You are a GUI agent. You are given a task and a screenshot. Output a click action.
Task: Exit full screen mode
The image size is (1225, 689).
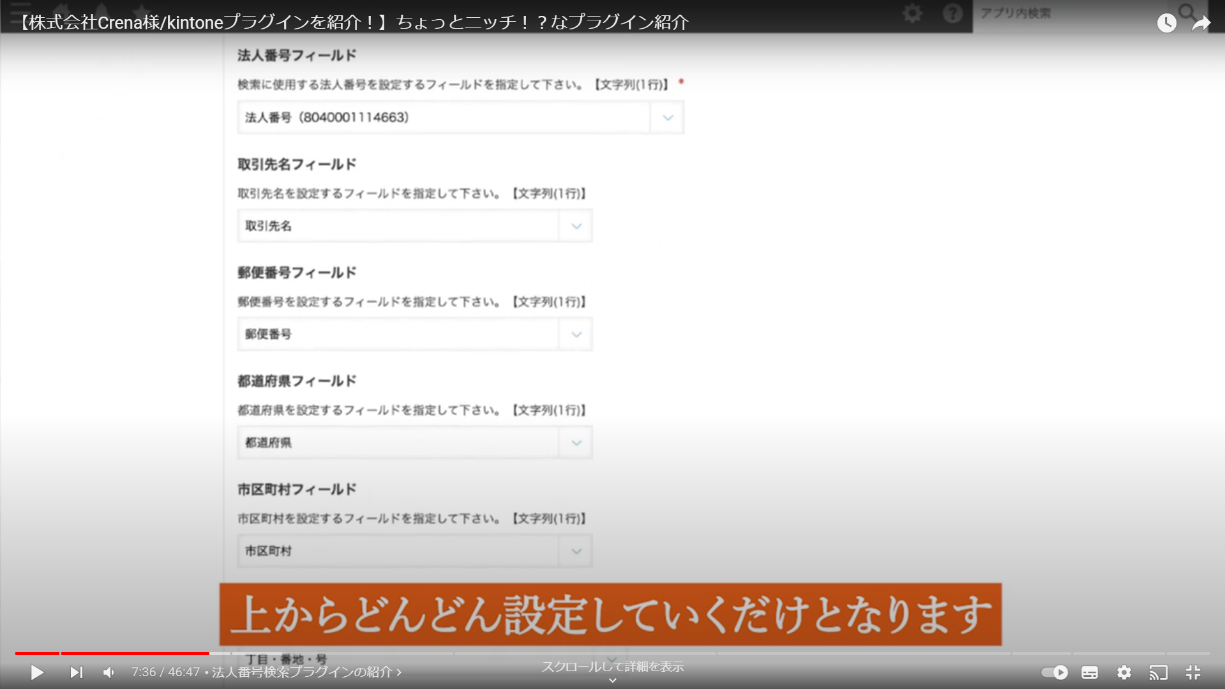tap(1193, 672)
